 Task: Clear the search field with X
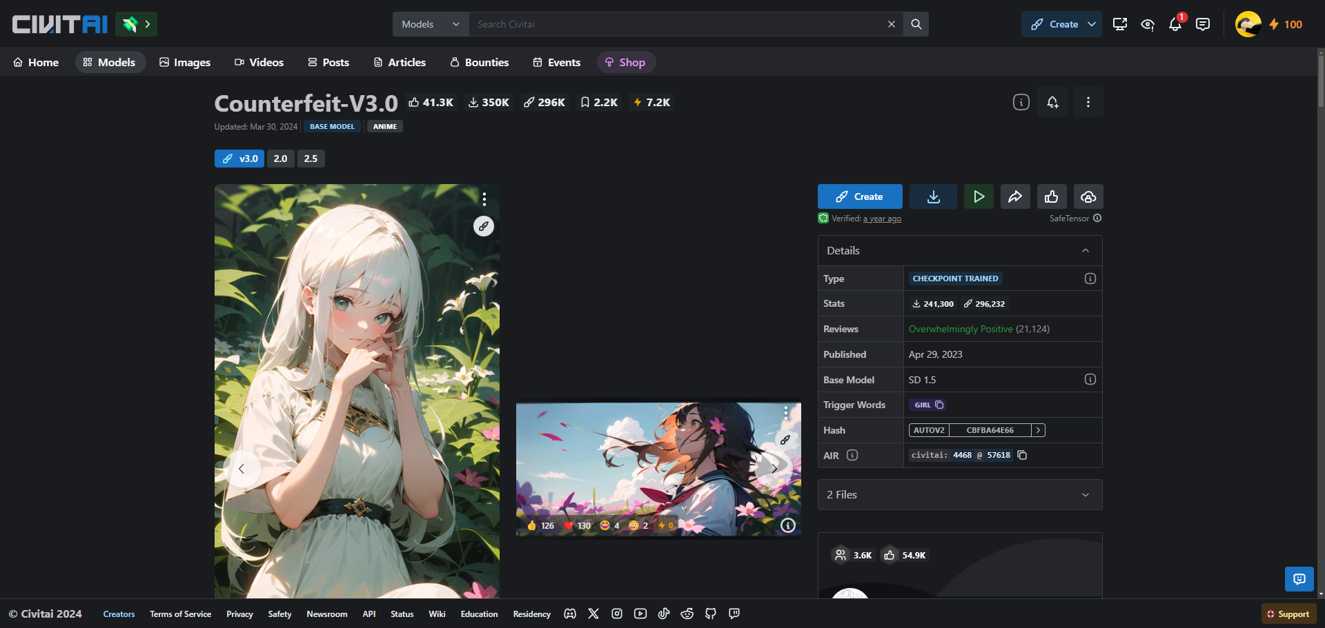click(892, 24)
